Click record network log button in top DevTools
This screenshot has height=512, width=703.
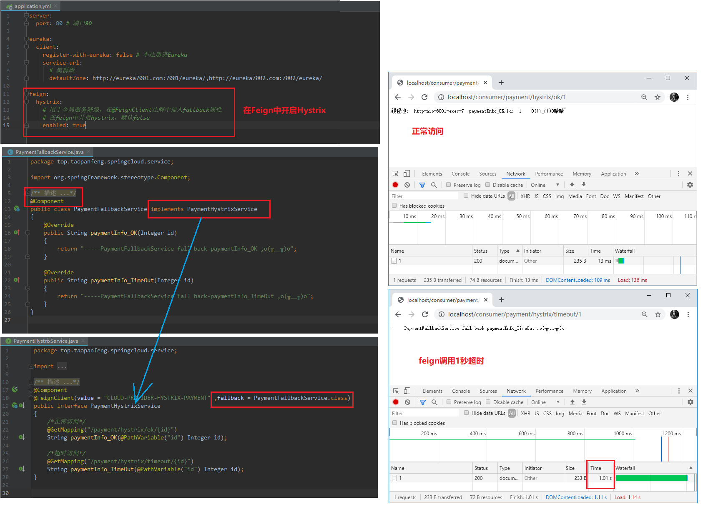tap(395, 185)
